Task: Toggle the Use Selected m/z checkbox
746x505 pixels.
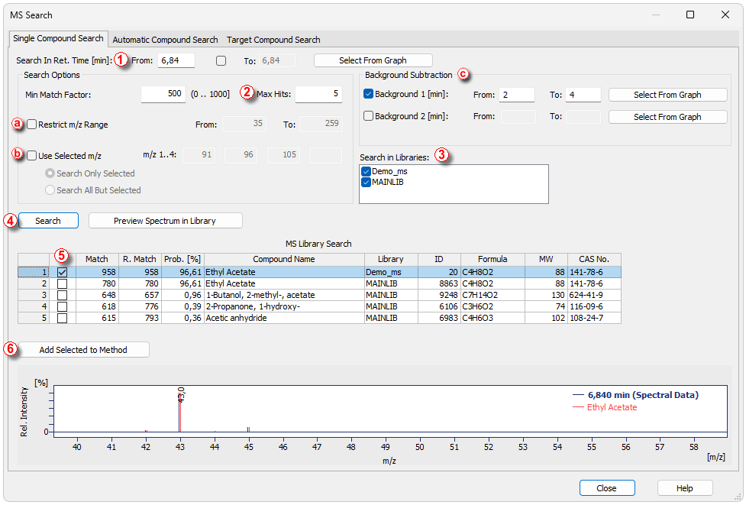Action: (x=32, y=156)
